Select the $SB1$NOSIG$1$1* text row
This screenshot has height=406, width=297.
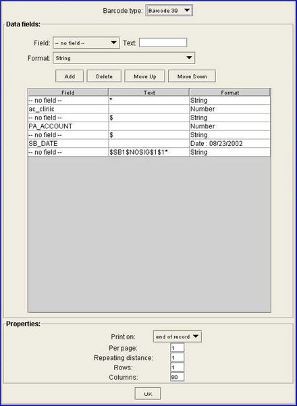(x=149, y=152)
